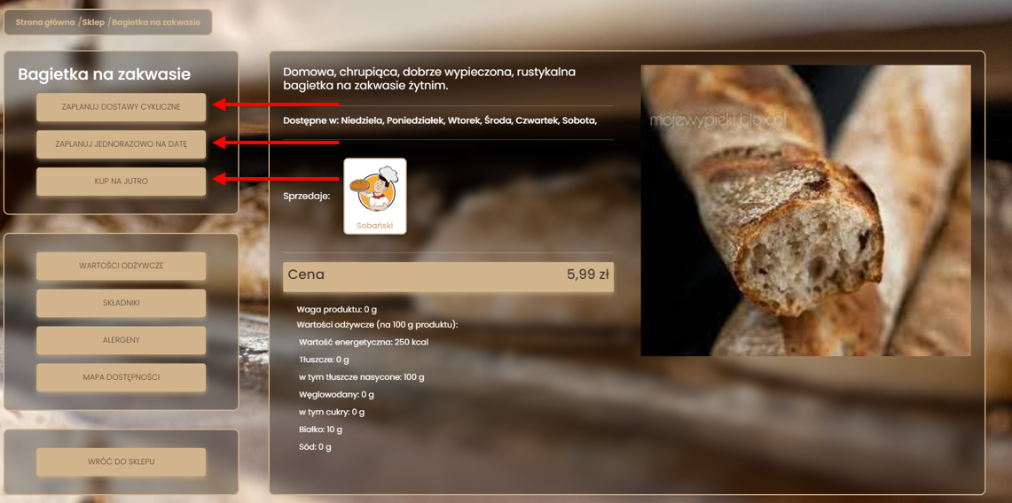The height and width of the screenshot is (503, 1012).
Task: Click the sourdough baguette product photo
Action: click(805, 211)
